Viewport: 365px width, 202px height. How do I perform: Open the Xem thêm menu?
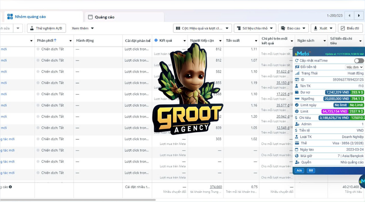coord(83,28)
